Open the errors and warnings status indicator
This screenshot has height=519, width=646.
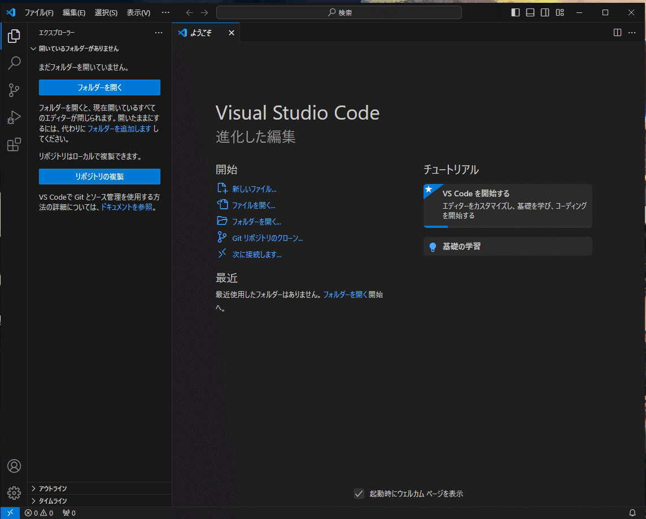click(x=39, y=513)
